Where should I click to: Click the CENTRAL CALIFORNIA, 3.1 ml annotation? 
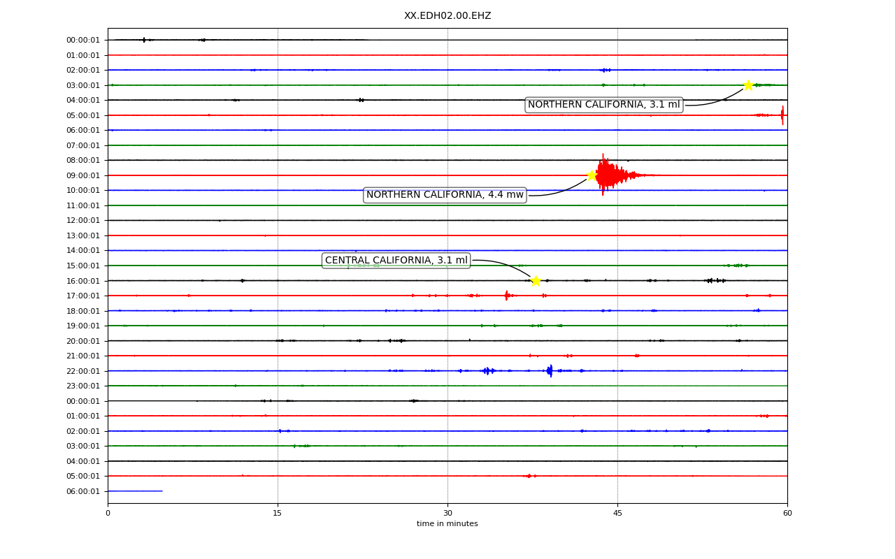coord(396,261)
